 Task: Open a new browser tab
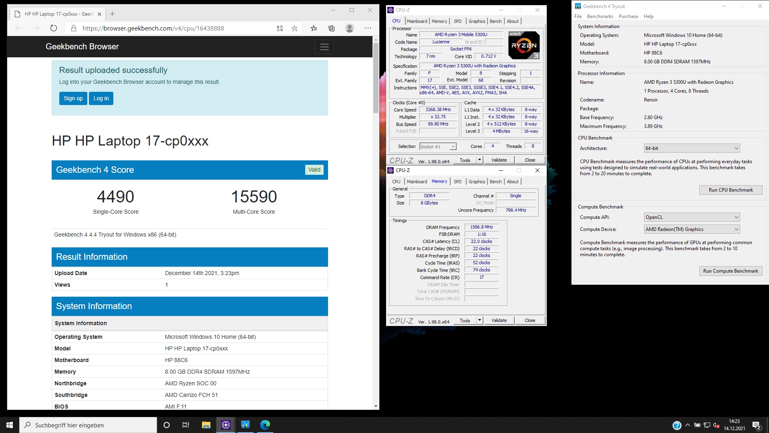(113, 14)
